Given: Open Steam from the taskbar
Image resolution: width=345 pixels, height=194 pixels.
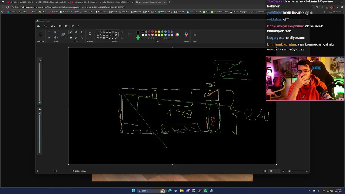Looking at the screenshot, I should 176,191.
